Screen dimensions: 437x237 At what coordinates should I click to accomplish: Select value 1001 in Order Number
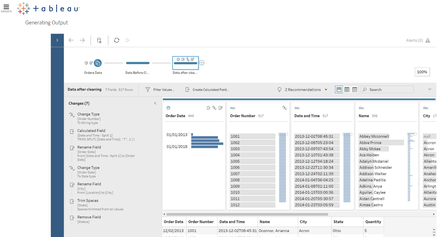coord(252,136)
